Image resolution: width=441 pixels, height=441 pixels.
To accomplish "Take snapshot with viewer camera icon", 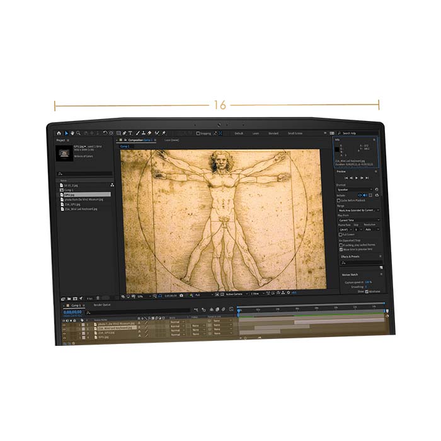I will pos(181,295).
